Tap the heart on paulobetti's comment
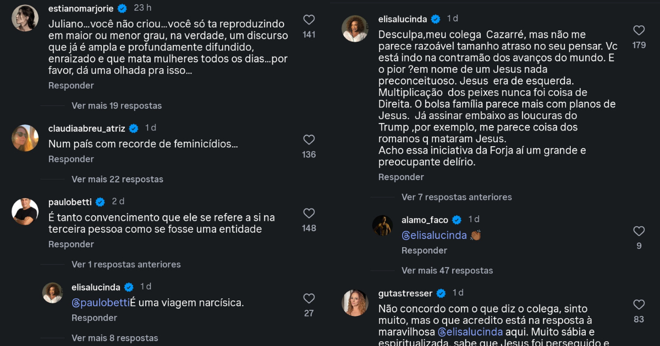The width and height of the screenshot is (660, 346). pos(309,213)
